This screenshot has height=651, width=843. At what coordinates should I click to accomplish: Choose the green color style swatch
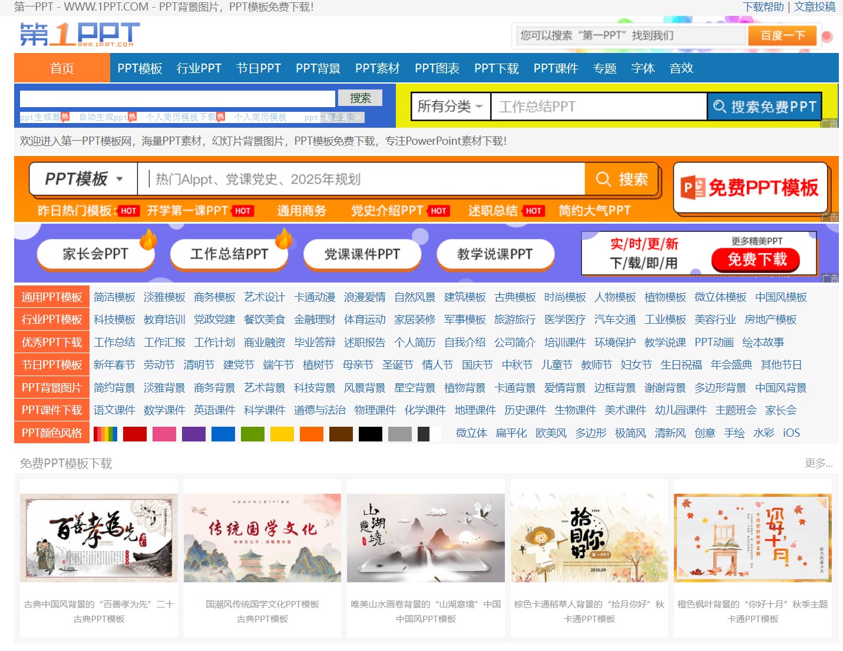[252, 434]
